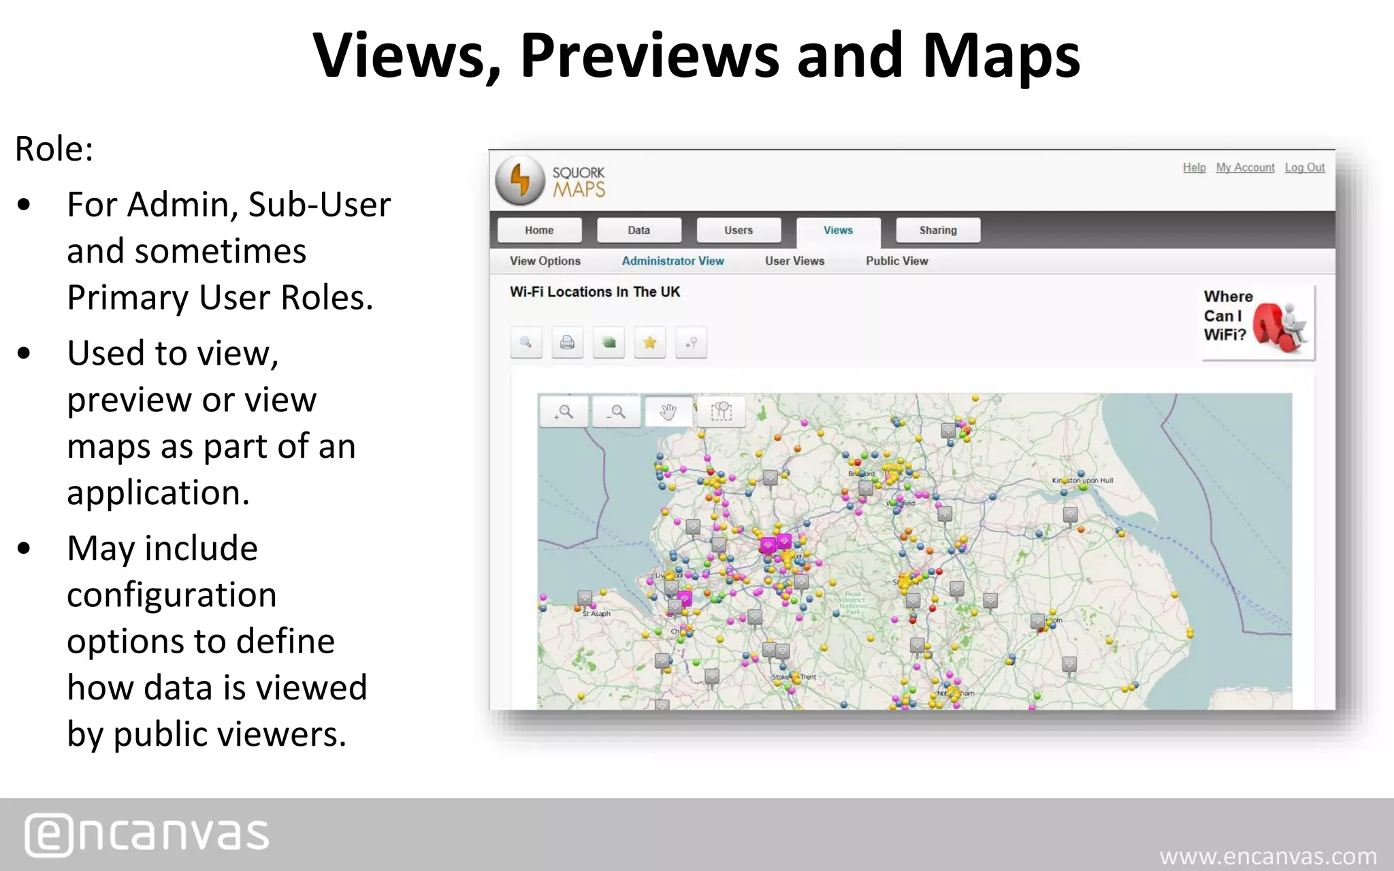Select the Administrator View submenu
Image resolution: width=1394 pixels, height=871 pixels.
pos(672,261)
